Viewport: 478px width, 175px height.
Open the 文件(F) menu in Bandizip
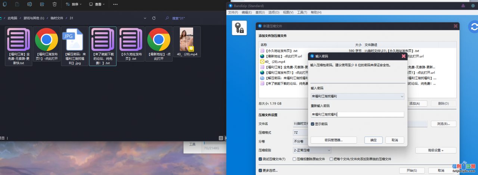233,12
